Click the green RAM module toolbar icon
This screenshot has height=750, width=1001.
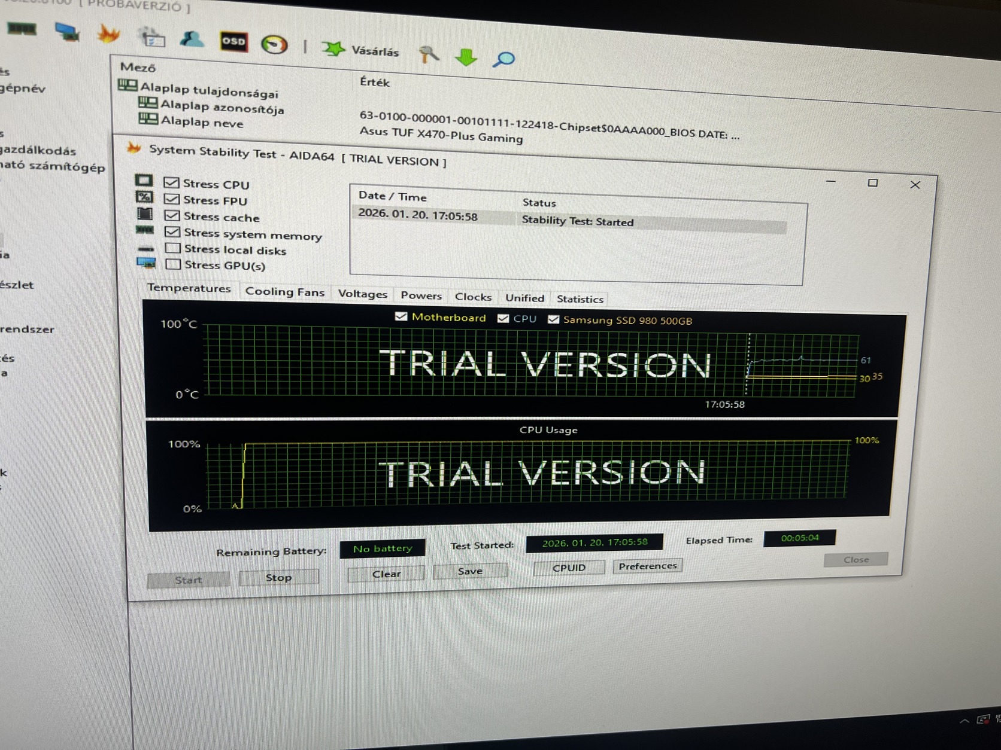click(22, 29)
